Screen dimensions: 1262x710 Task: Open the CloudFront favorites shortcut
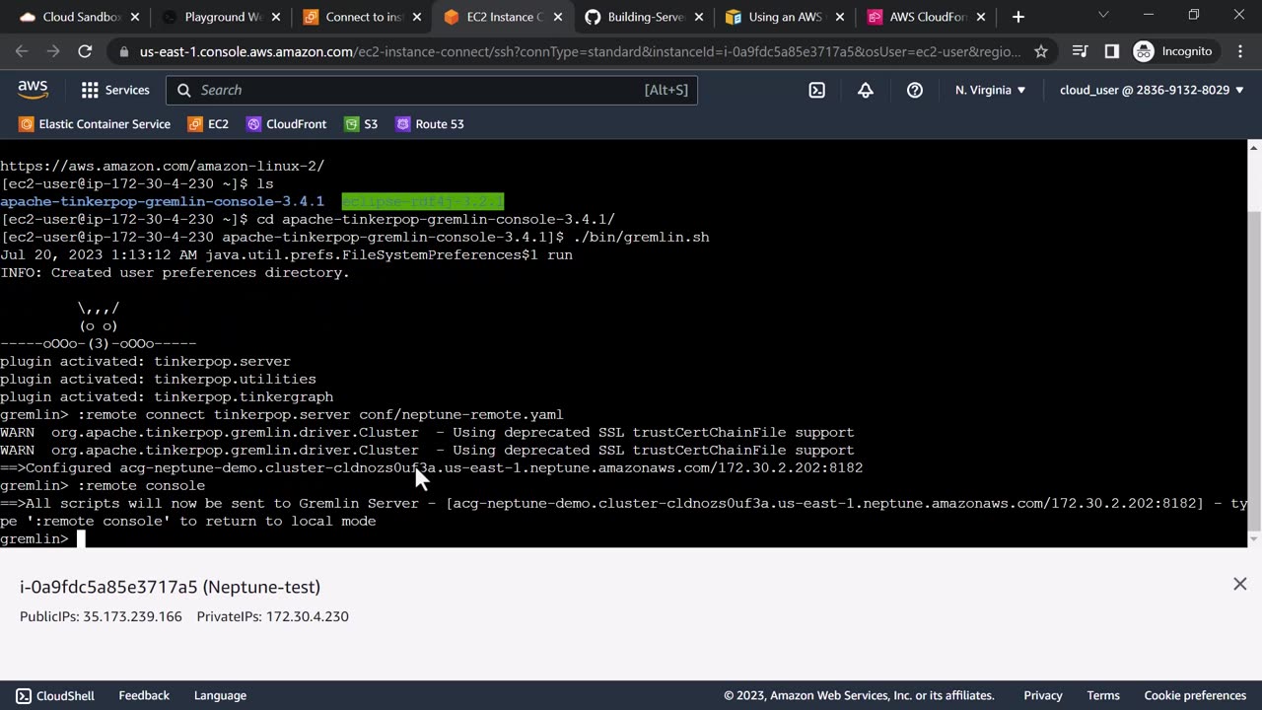coord(286,124)
